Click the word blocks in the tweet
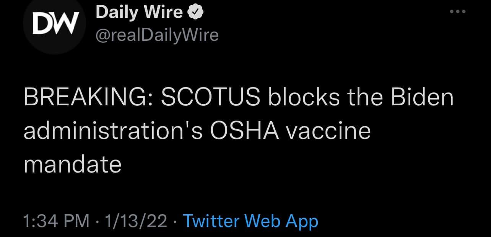This screenshot has height=237, width=491. pyautogui.click(x=303, y=98)
